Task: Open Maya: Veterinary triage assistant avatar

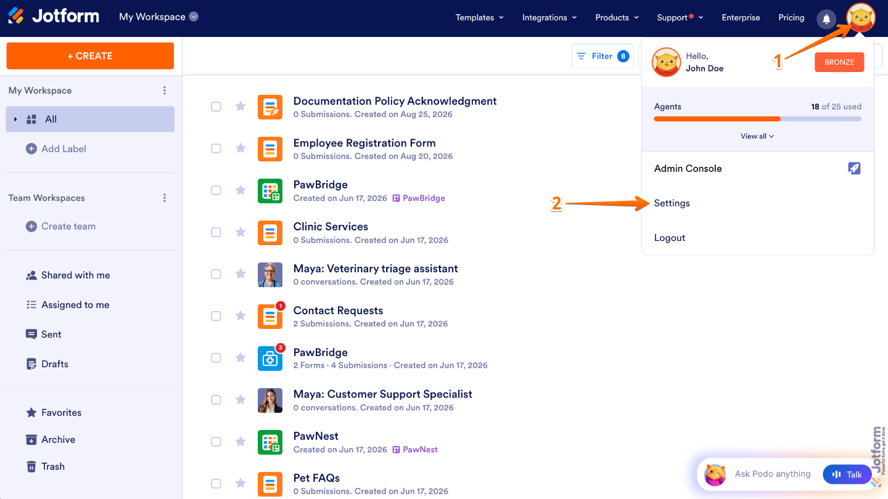Action: (270, 275)
